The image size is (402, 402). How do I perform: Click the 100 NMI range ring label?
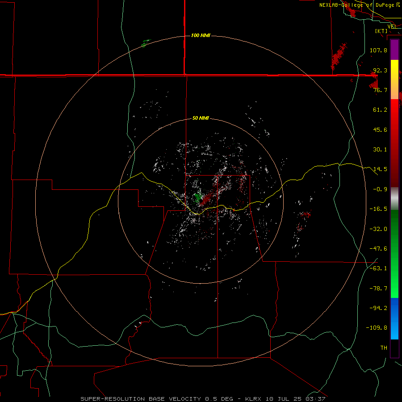pyautogui.click(x=201, y=35)
